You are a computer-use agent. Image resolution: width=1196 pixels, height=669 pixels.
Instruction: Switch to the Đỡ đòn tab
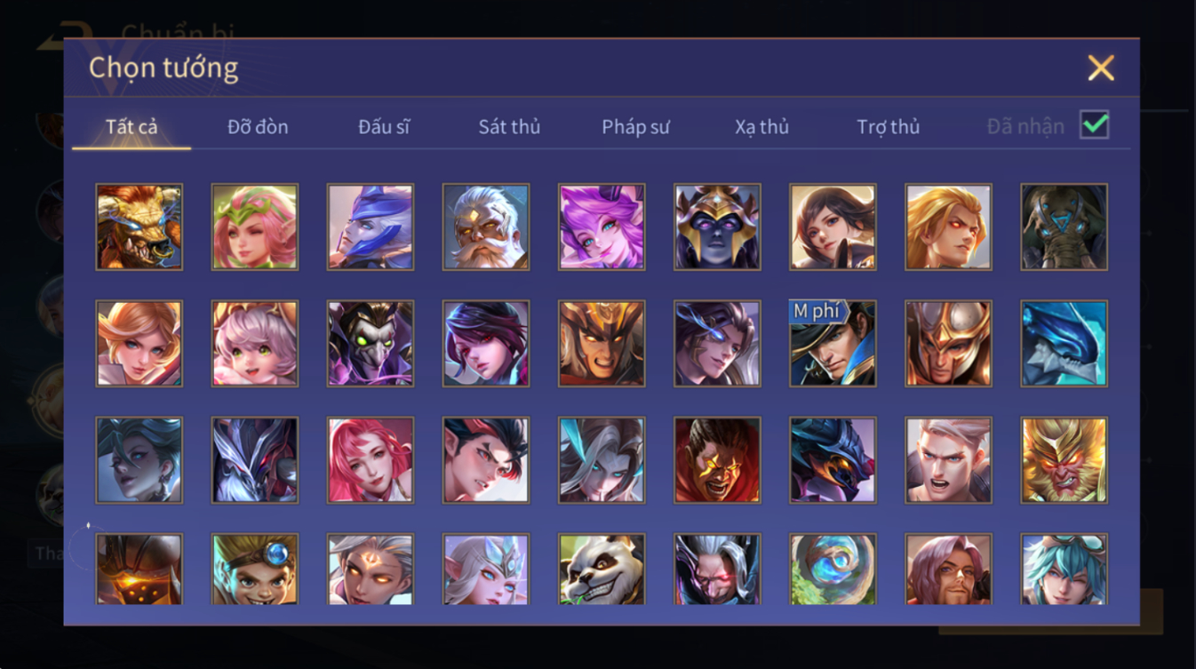pos(258,127)
